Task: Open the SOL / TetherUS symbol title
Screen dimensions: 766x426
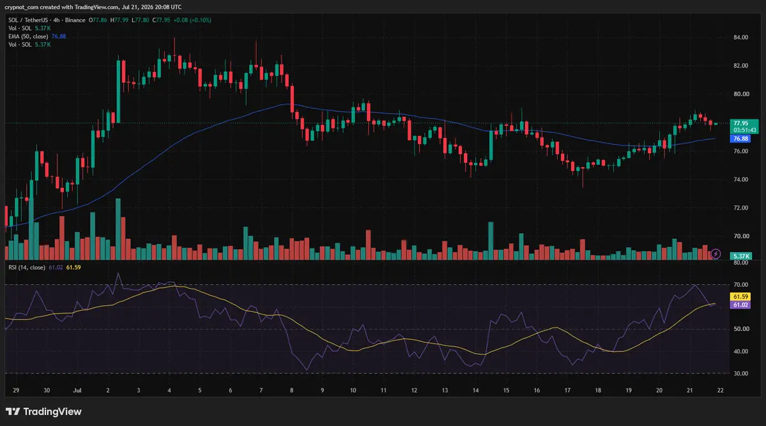Action: (x=29, y=20)
